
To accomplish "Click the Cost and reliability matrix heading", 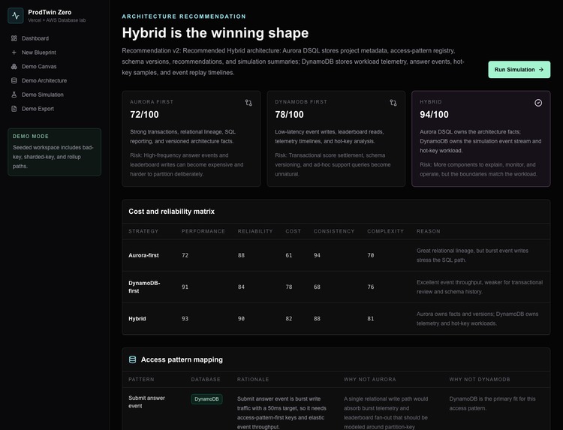I will click(172, 212).
